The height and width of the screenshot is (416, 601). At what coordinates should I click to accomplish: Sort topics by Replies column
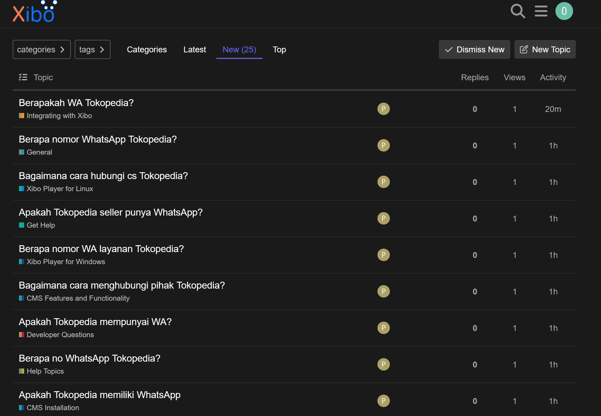[x=474, y=77]
